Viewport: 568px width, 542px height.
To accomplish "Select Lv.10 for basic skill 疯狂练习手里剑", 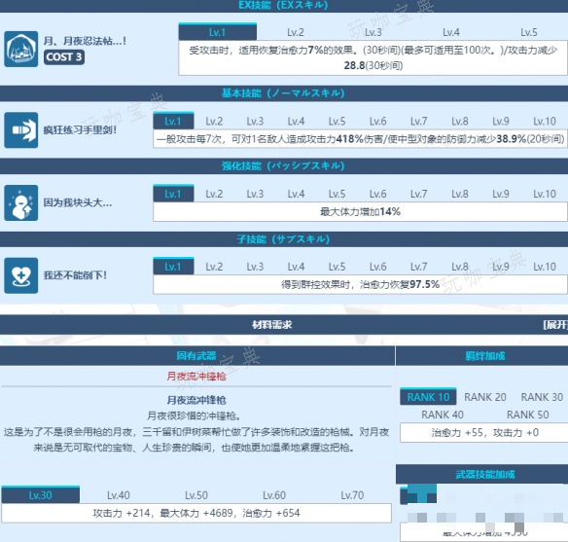I will click(545, 121).
